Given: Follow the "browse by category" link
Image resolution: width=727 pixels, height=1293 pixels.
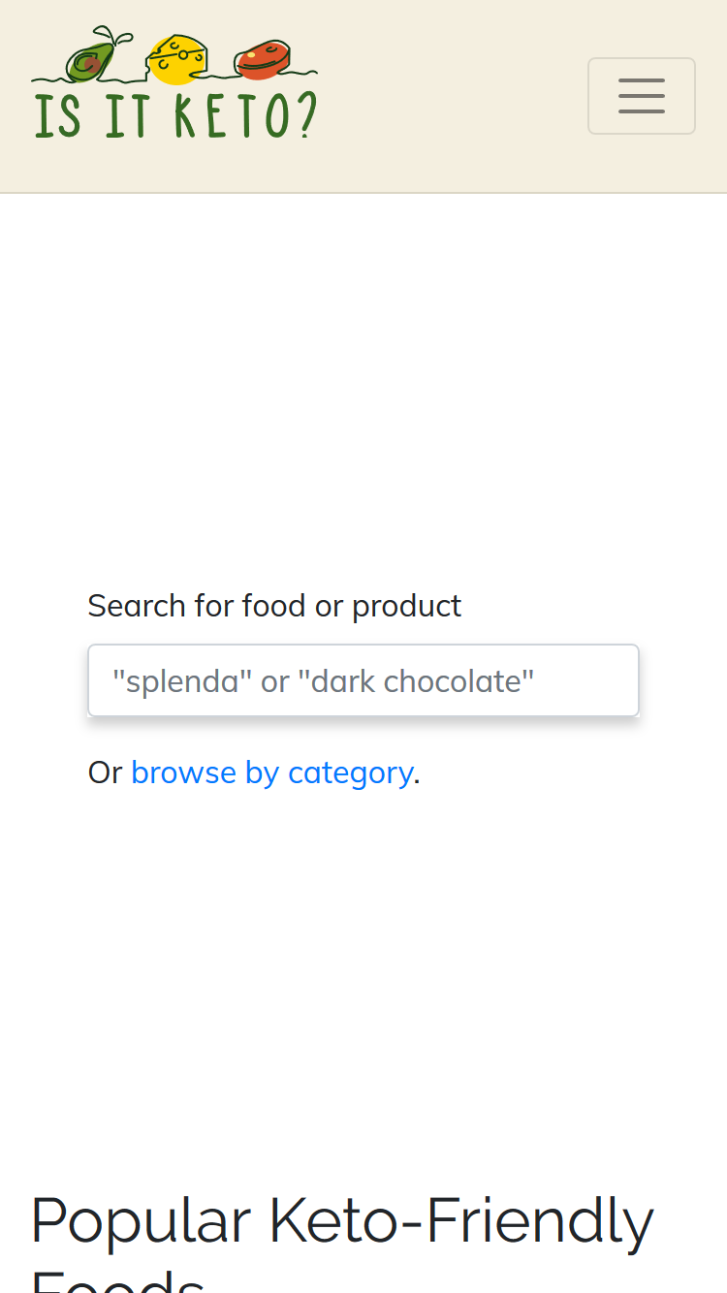Looking at the screenshot, I should 271,773.
